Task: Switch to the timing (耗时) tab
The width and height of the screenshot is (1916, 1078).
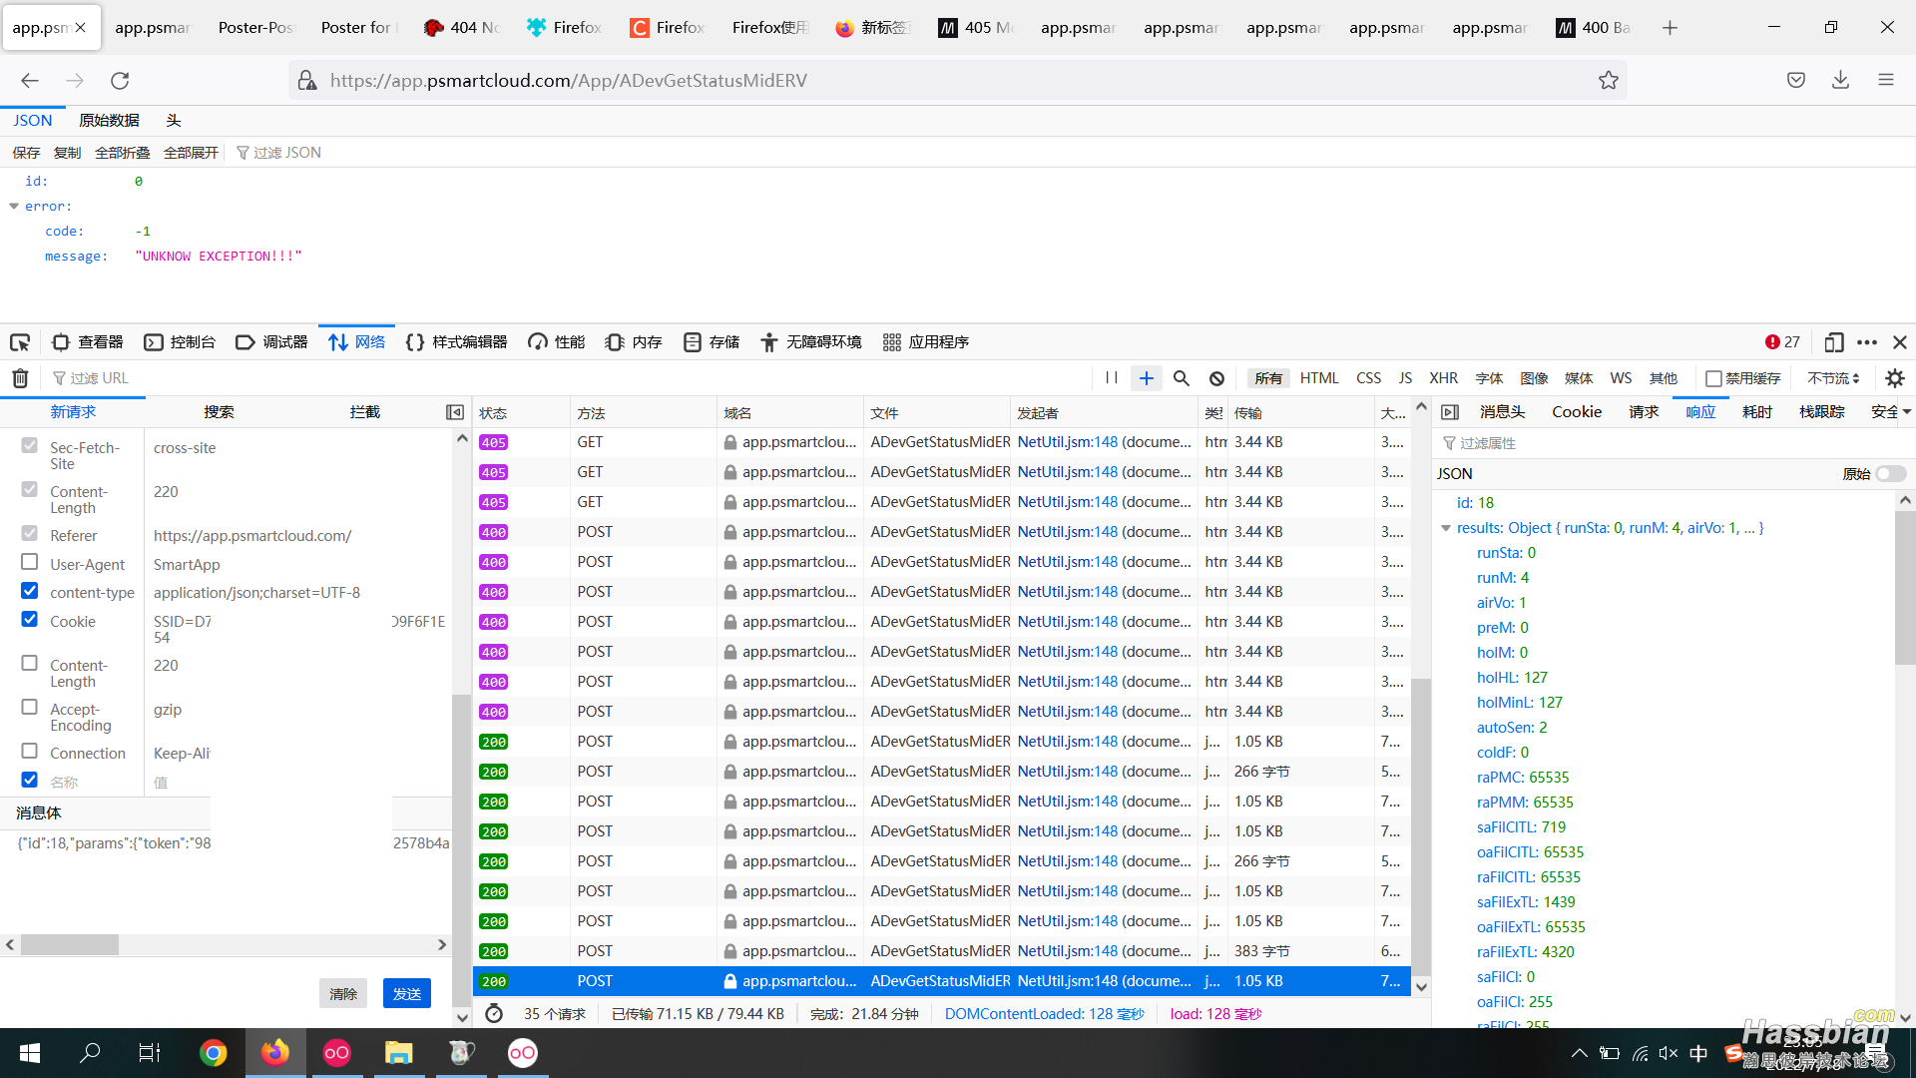Action: tap(1756, 412)
